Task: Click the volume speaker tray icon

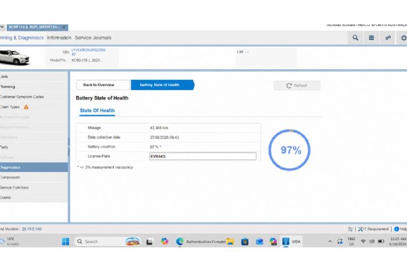Action: click(x=372, y=241)
